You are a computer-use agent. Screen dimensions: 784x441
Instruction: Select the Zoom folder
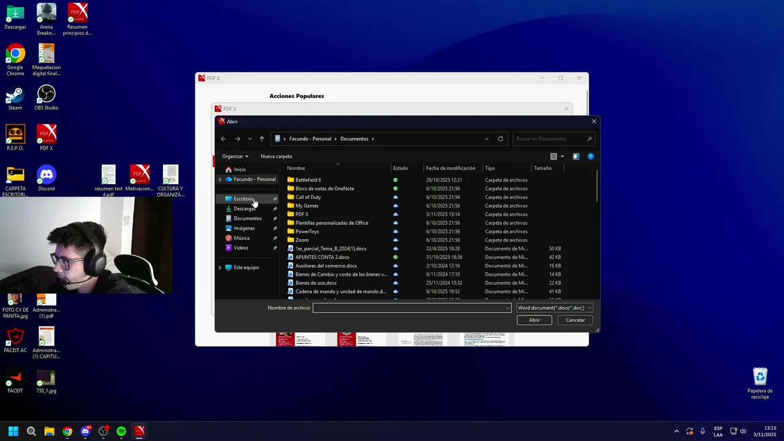point(302,240)
